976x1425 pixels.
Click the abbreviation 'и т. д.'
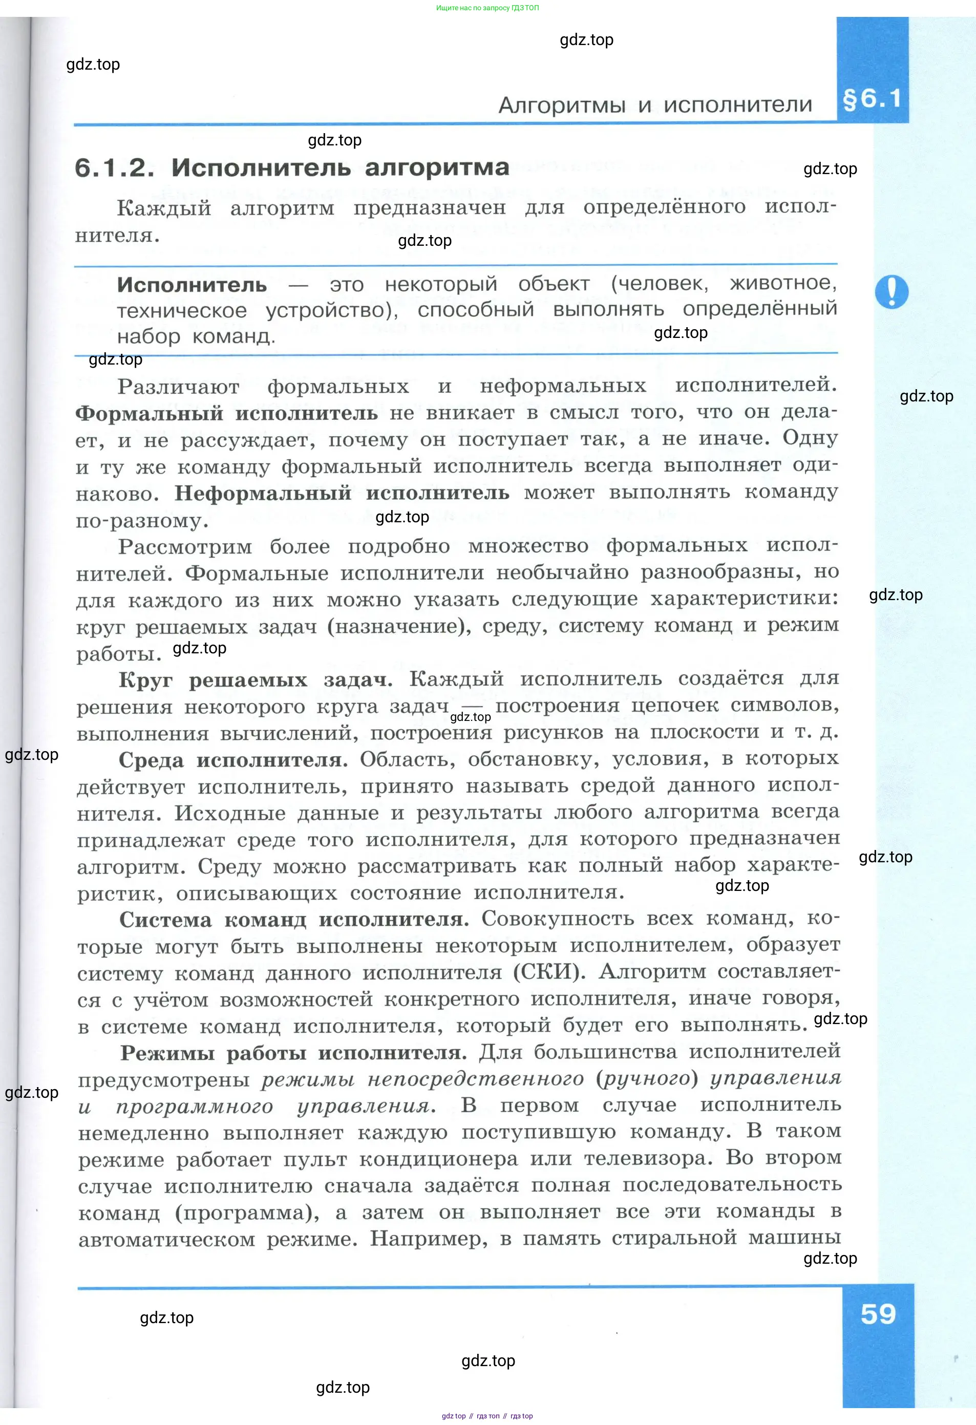click(x=804, y=732)
